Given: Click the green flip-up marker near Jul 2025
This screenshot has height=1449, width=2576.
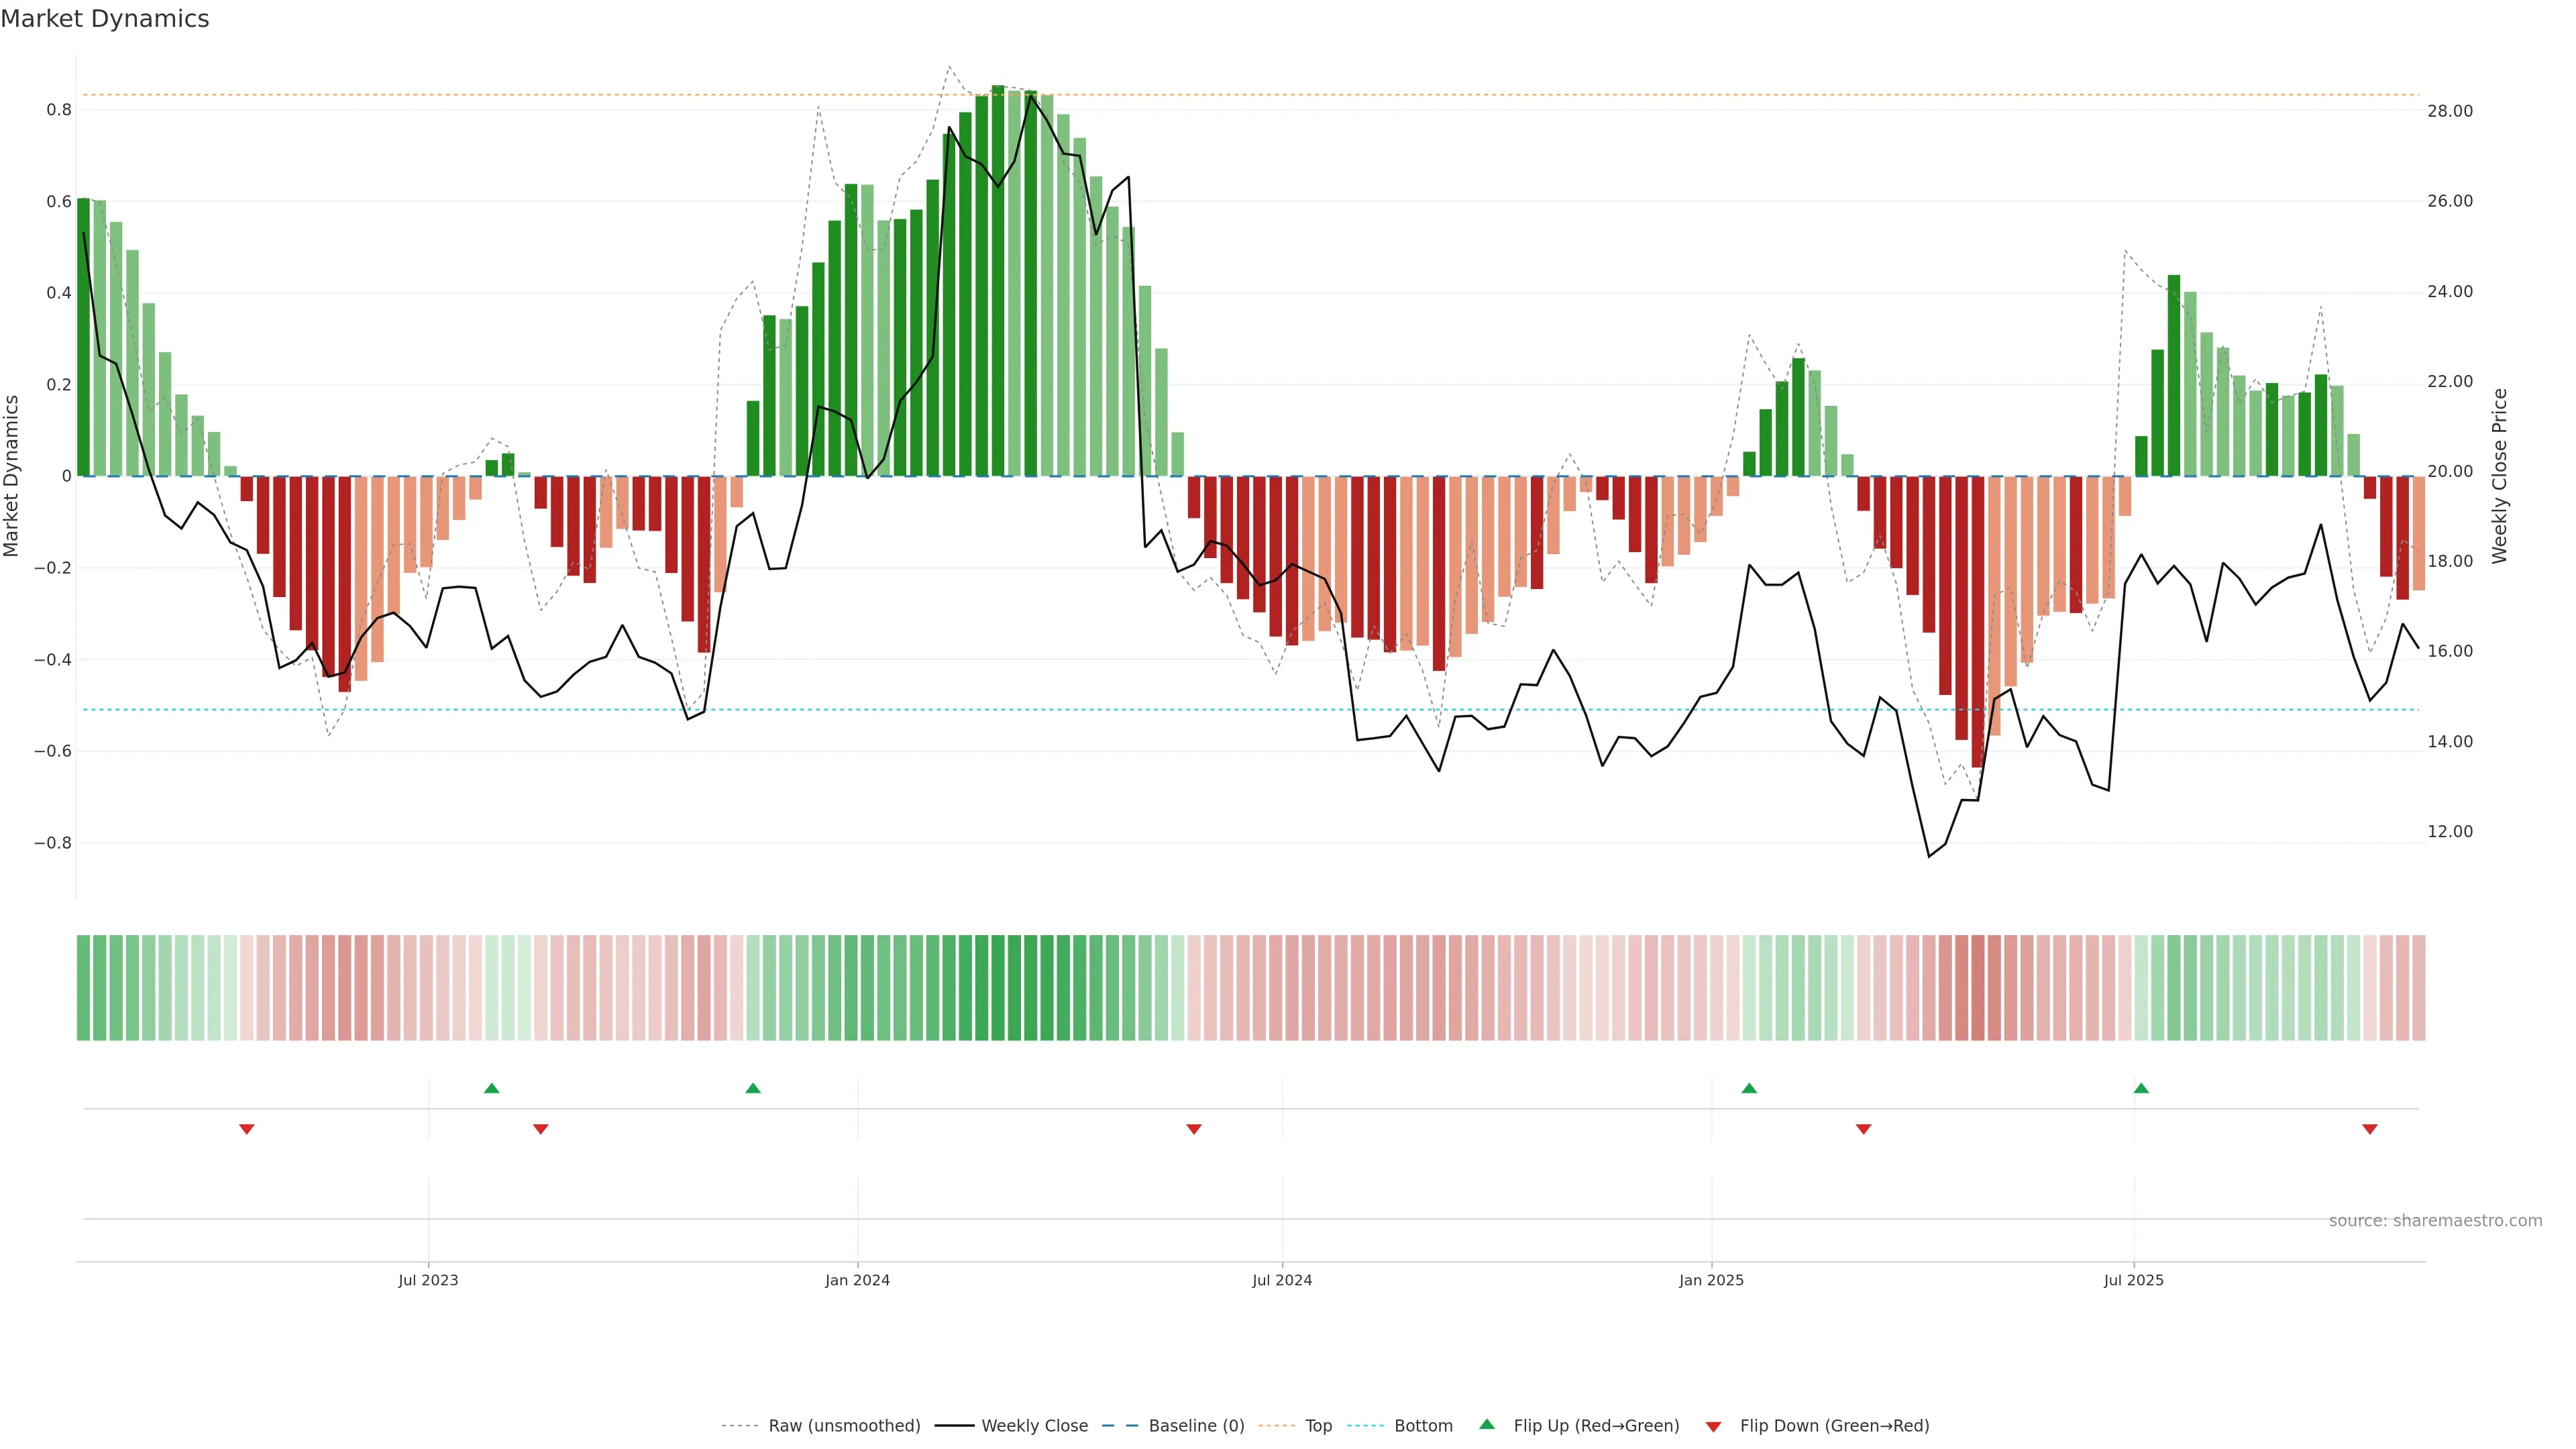Looking at the screenshot, I should [x=2141, y=1088].
